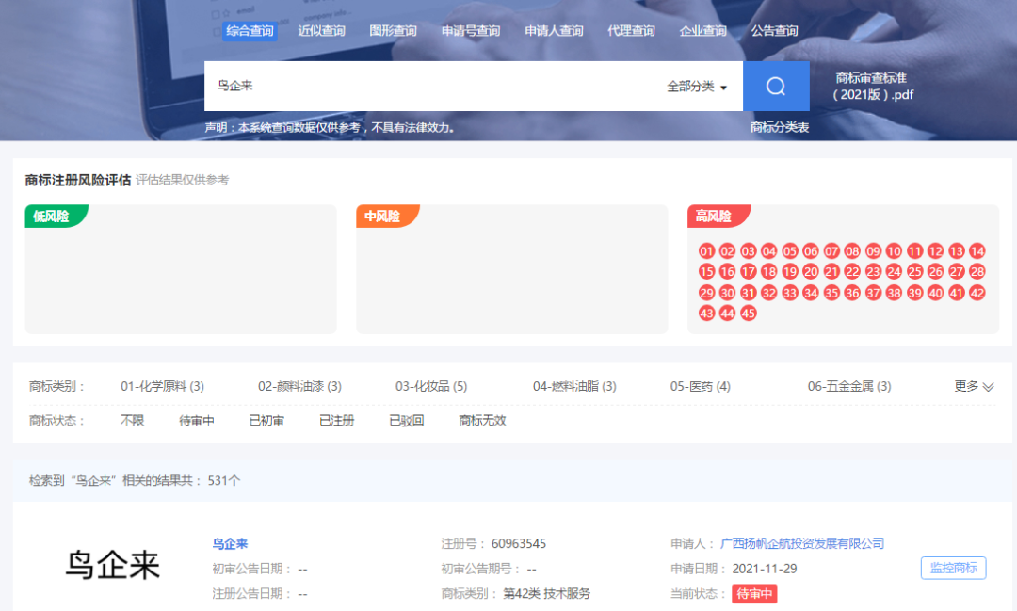Click the green 低风险 label
Image resolution: width=1017 pixels, height=611 pixels.
click(56, 216)
